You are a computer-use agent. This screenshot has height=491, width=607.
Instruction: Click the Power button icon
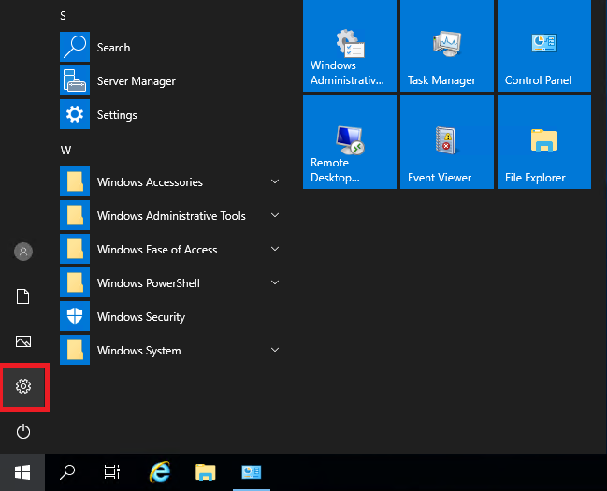pos(24,431)
